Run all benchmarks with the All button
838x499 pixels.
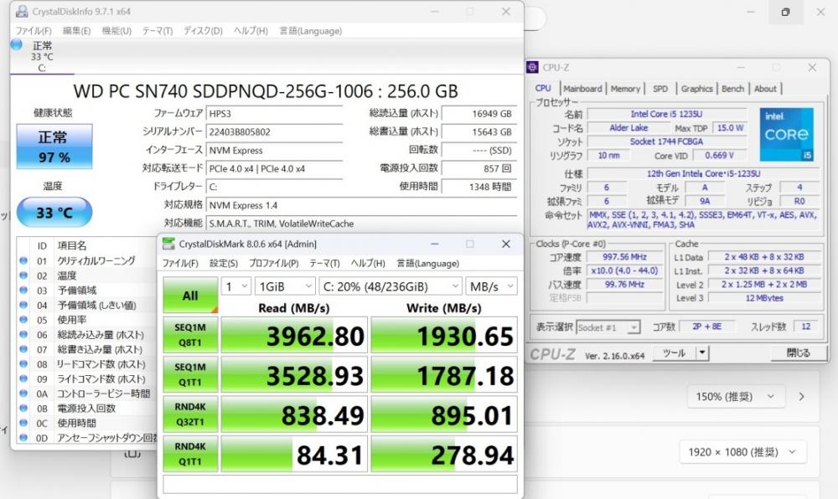click(x=190, y=296)
